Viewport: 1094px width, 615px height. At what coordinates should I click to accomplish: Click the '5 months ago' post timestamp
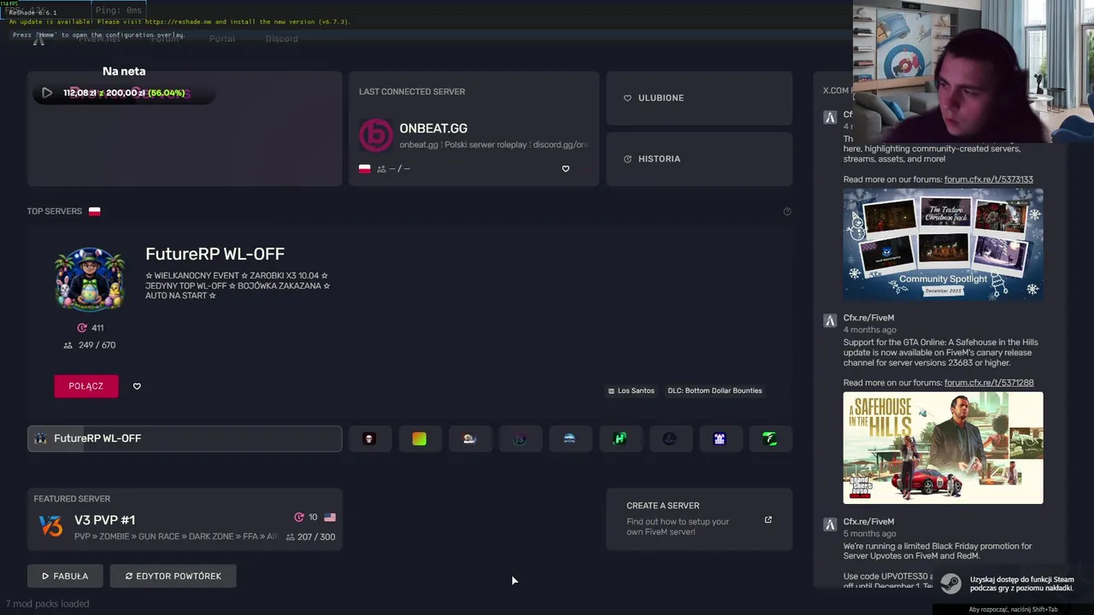point(870,534)
